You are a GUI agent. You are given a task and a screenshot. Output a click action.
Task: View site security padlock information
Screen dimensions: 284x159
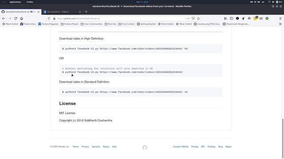54,19
